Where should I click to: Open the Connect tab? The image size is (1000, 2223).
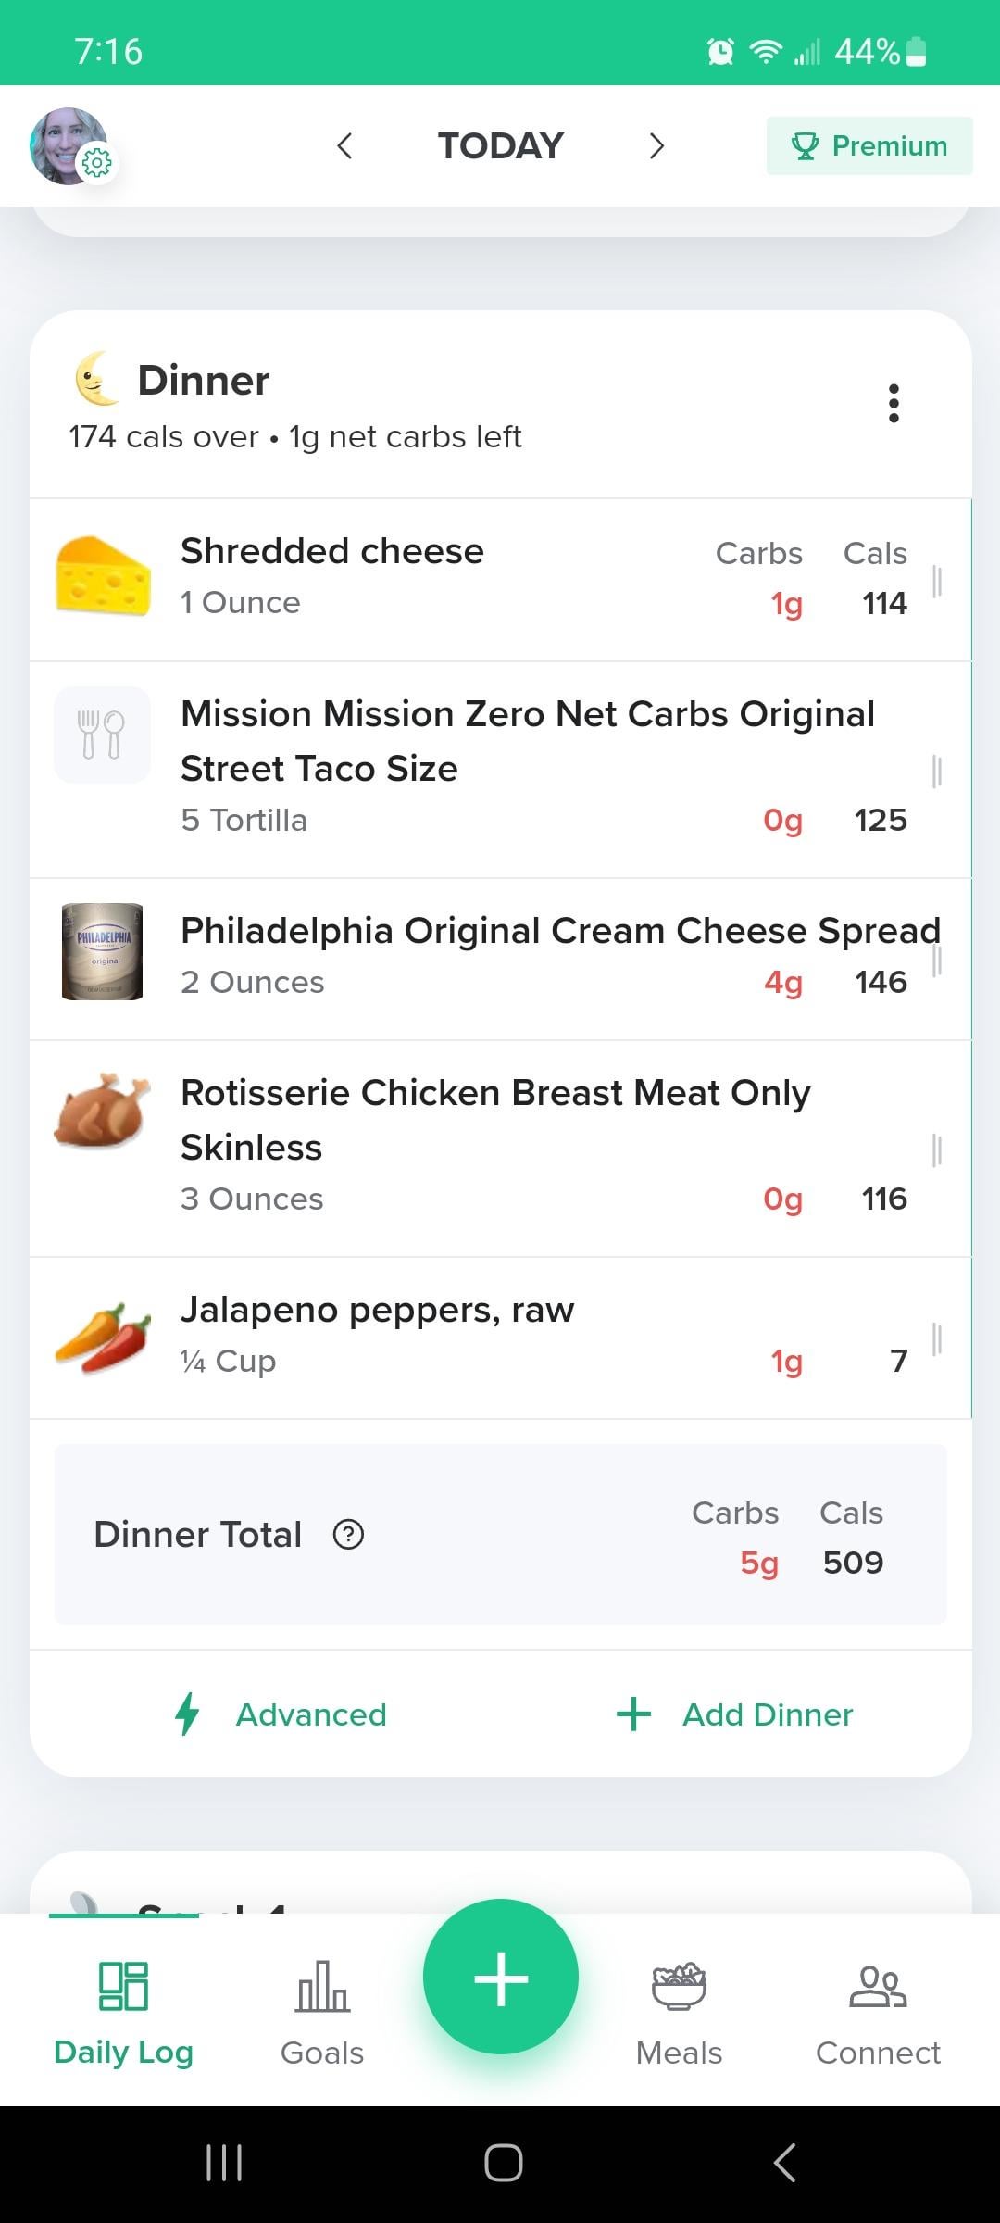878,2012
